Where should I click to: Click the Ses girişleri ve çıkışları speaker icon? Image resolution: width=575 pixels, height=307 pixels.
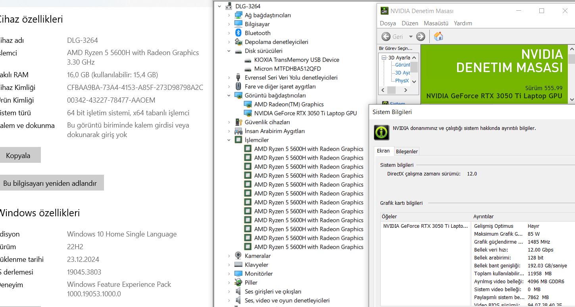point(238,292)
